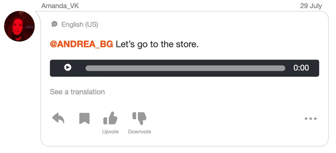336x153 pixels.
Task: Open Amanda_VK's profile picture
Action: [x=19, y=26]
